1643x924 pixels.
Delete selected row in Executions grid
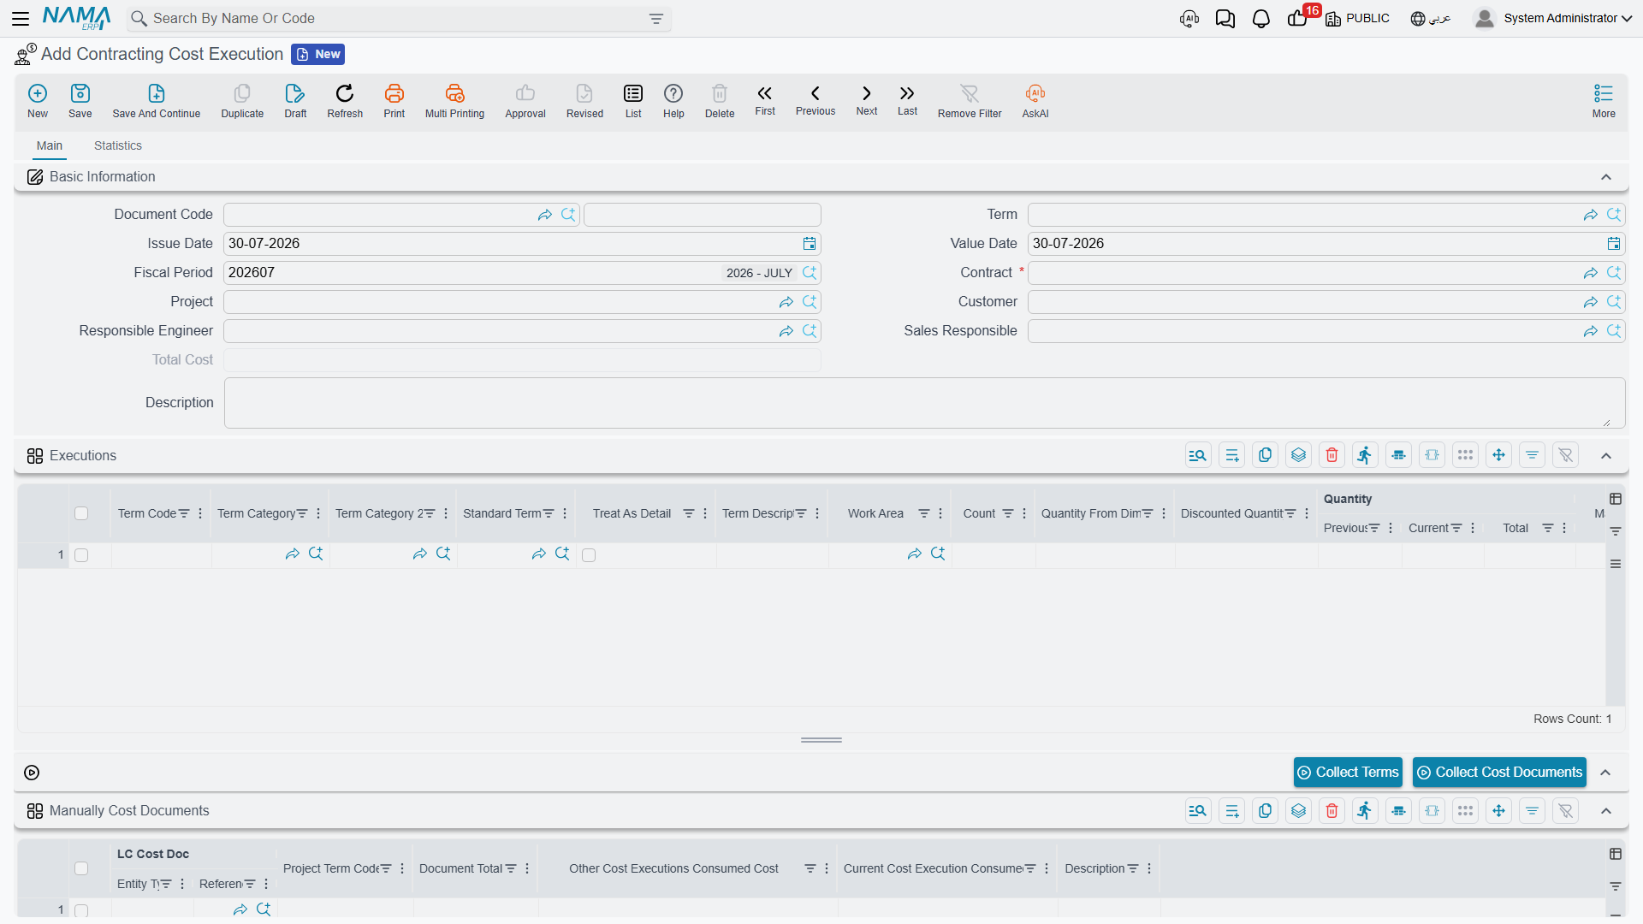tap(1332, 455)
